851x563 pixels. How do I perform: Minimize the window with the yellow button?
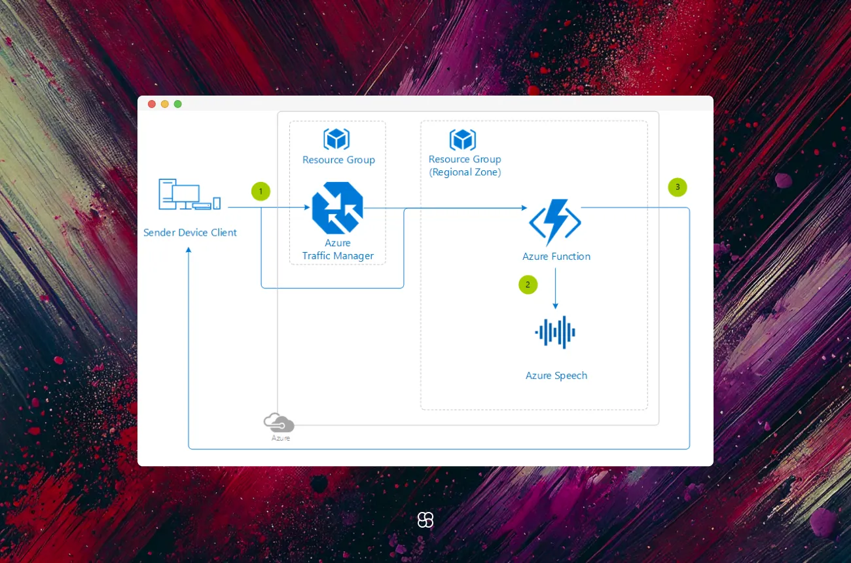(x=165, y=104)
